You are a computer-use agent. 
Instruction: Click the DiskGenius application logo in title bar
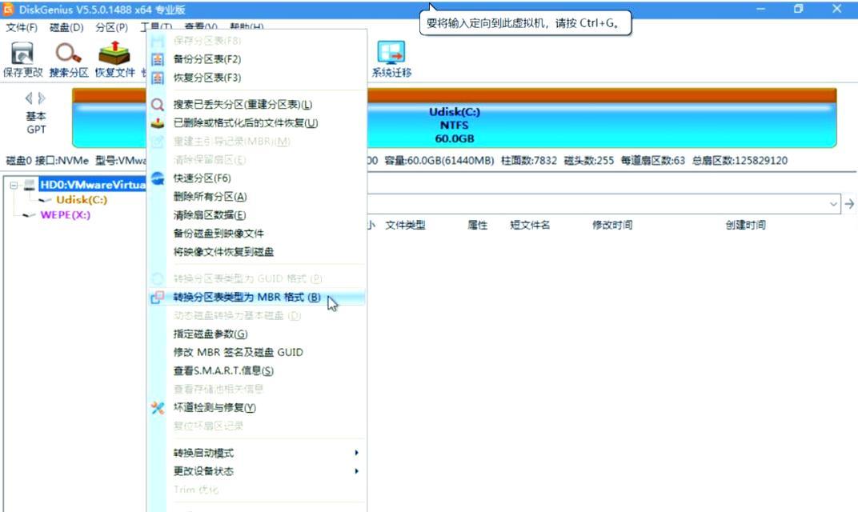(x=8, y=10)
